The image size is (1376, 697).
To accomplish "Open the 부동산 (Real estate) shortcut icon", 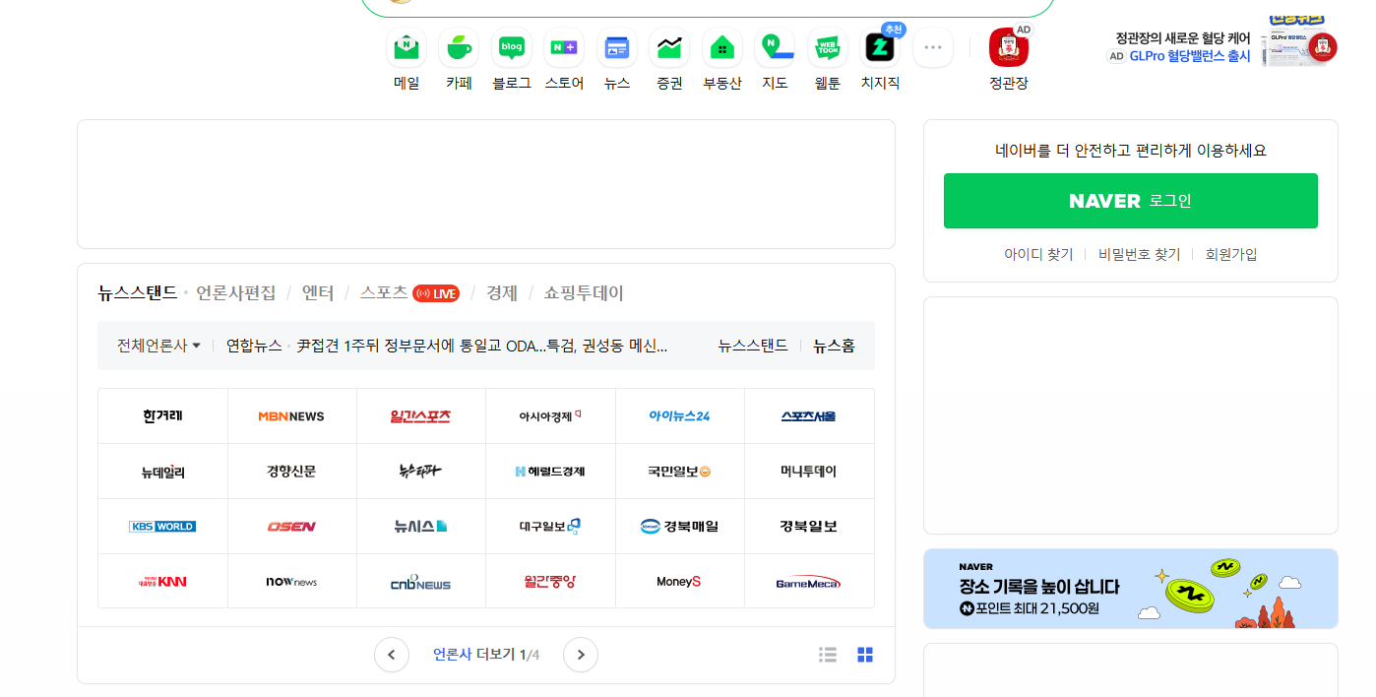I will point(722,47).
